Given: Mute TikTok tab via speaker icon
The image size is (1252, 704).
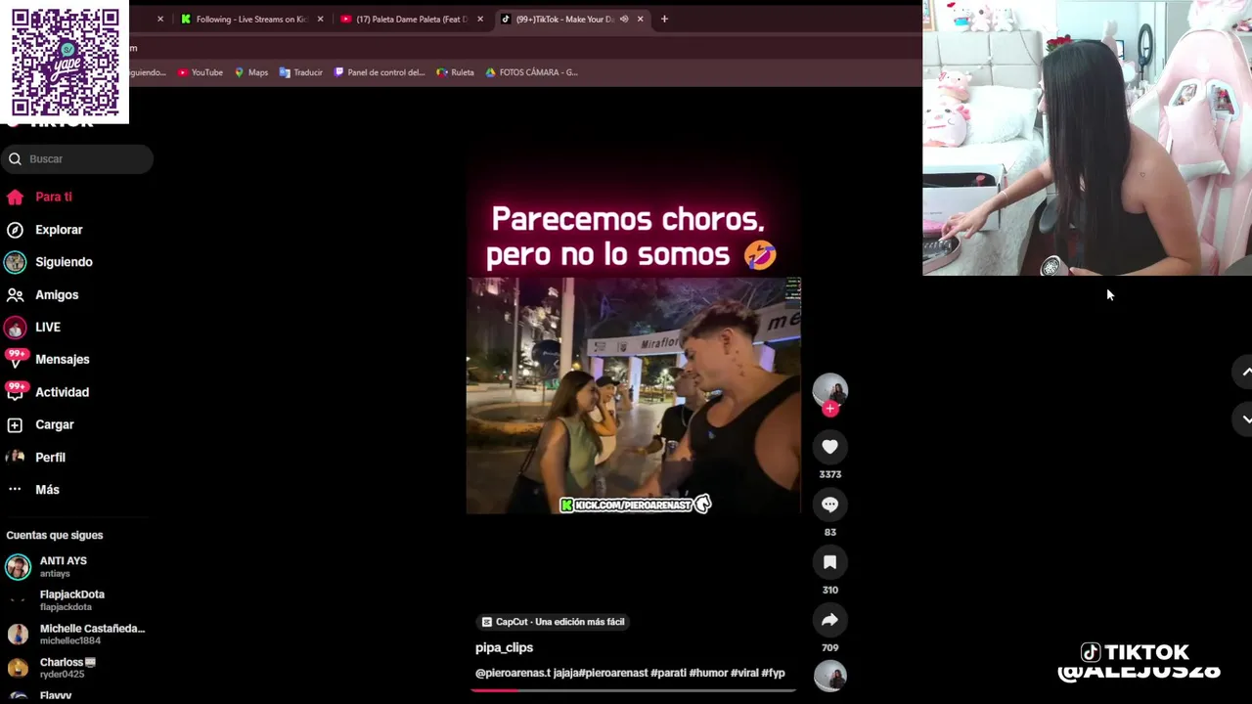Looking at the screenshot, I should pos(624,19).
